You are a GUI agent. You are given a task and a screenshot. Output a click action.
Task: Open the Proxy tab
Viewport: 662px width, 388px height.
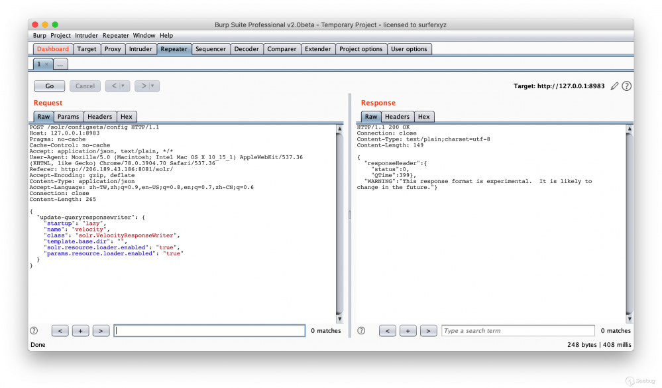tap(113, 48)
